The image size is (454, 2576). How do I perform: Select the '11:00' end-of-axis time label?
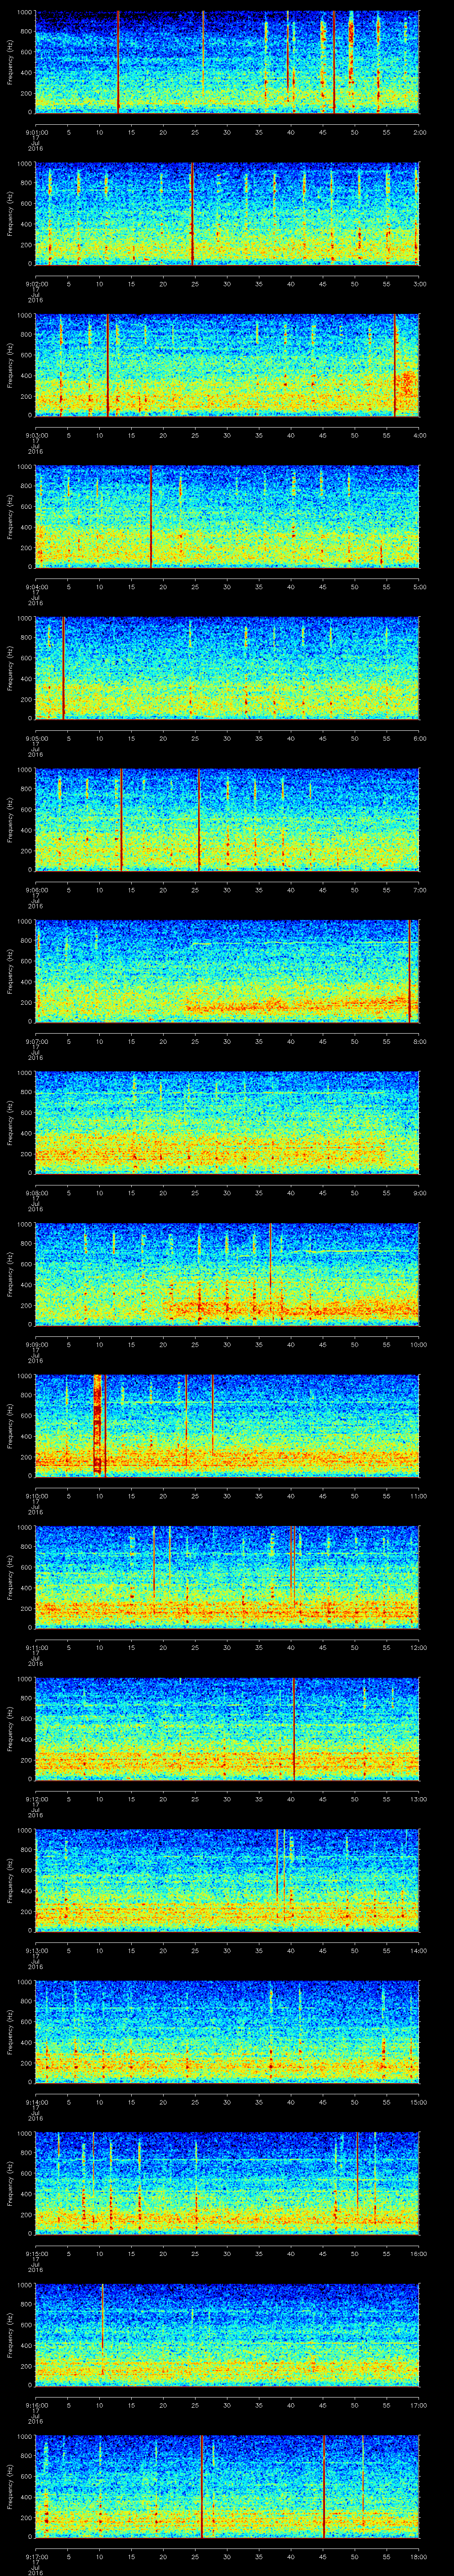[419, 1496]
